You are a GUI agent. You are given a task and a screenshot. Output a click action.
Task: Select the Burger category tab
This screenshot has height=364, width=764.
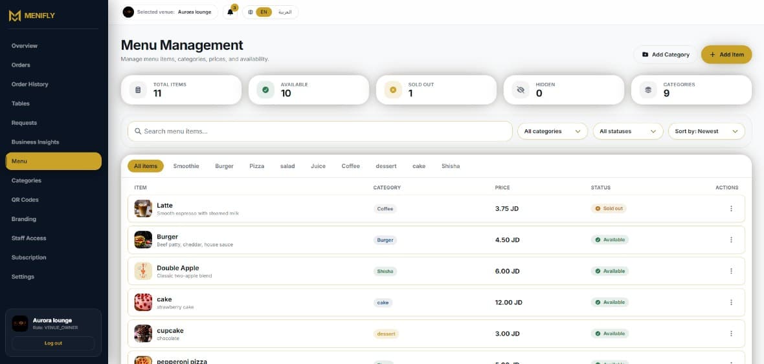coord(224,166)
